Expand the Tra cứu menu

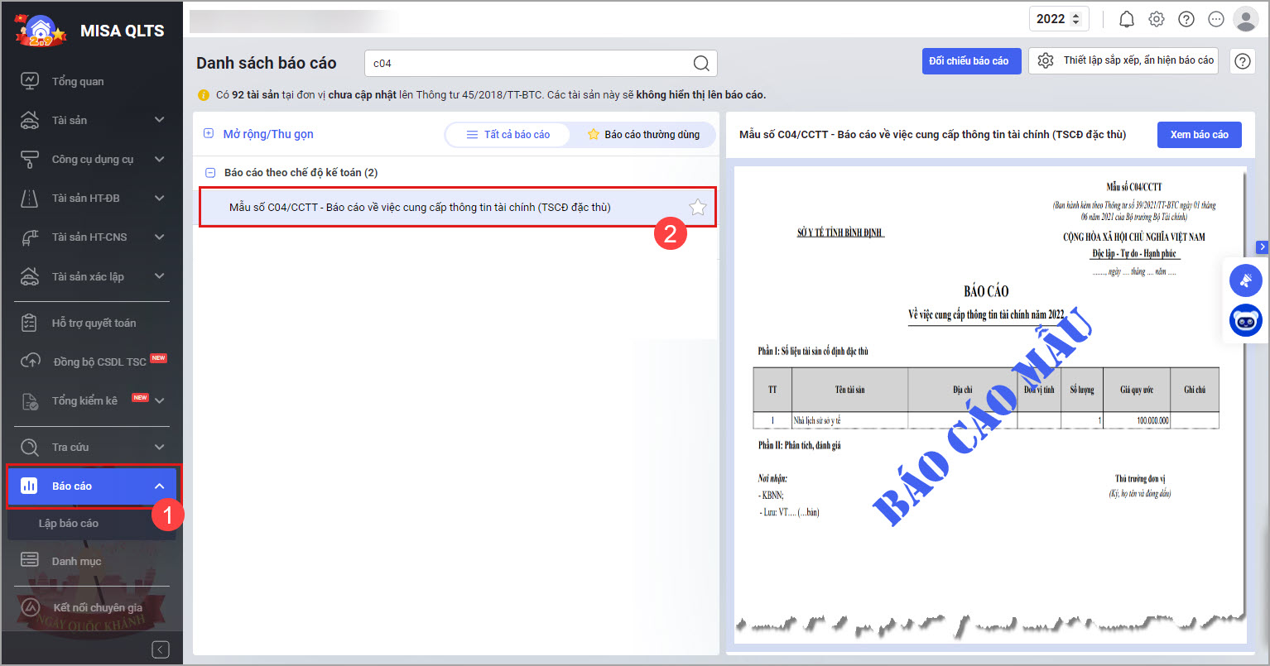pos(160,447)
